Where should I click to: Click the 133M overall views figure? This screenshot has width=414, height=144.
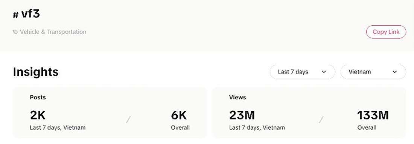pos(373,115)
